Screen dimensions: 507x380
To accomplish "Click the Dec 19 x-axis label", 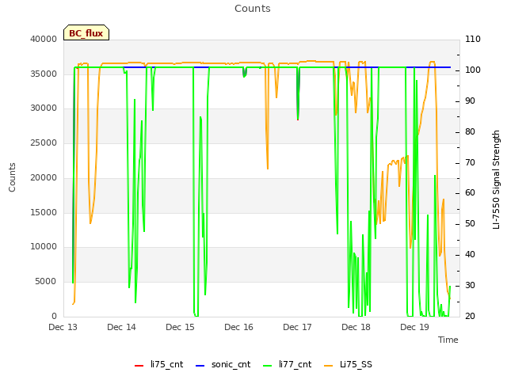I will click(x=414, y=327).
